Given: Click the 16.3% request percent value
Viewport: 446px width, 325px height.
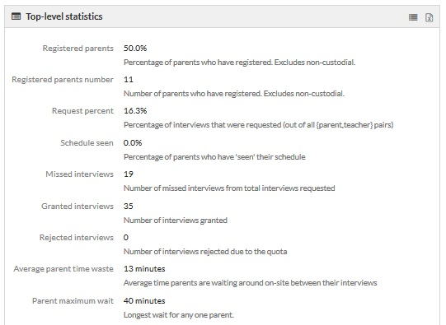Looking at the screenshot, I should pos(135,111).
